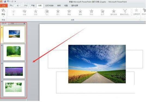Click the Undo arrow icon

[x=8, y=1]
